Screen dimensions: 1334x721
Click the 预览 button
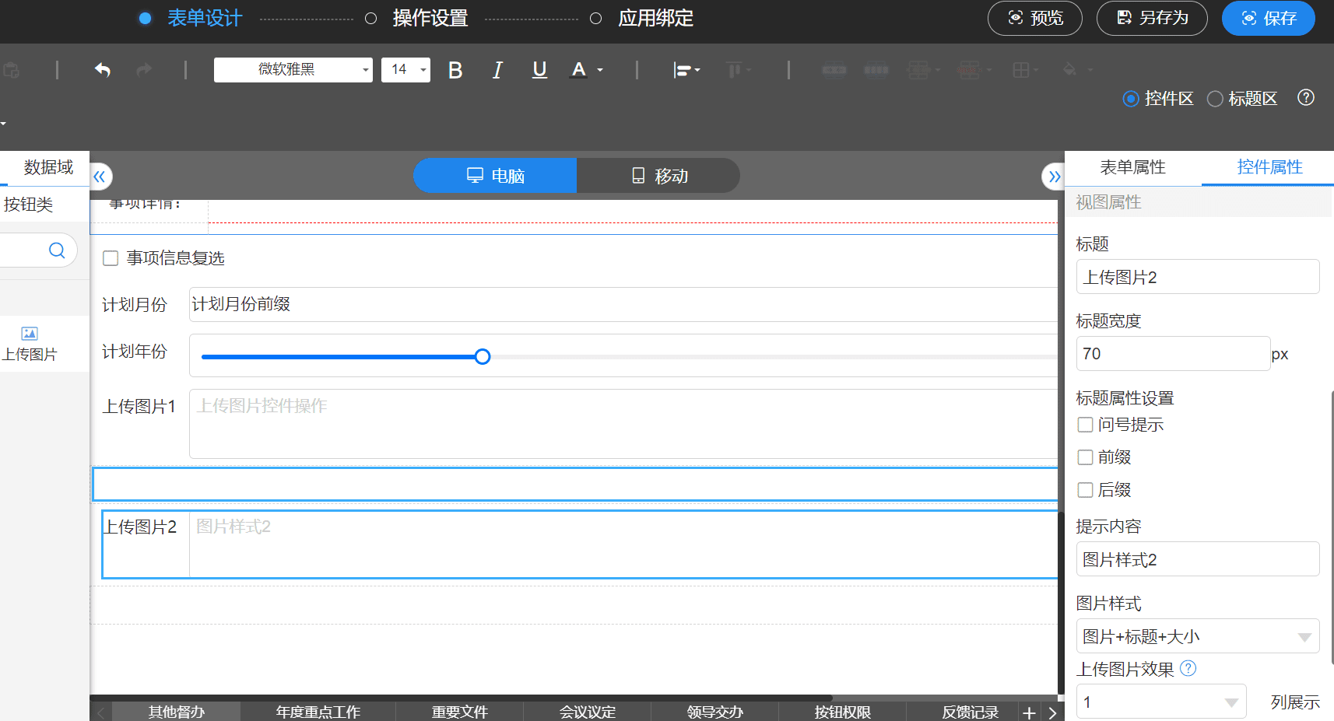[x=1034, y=18]
